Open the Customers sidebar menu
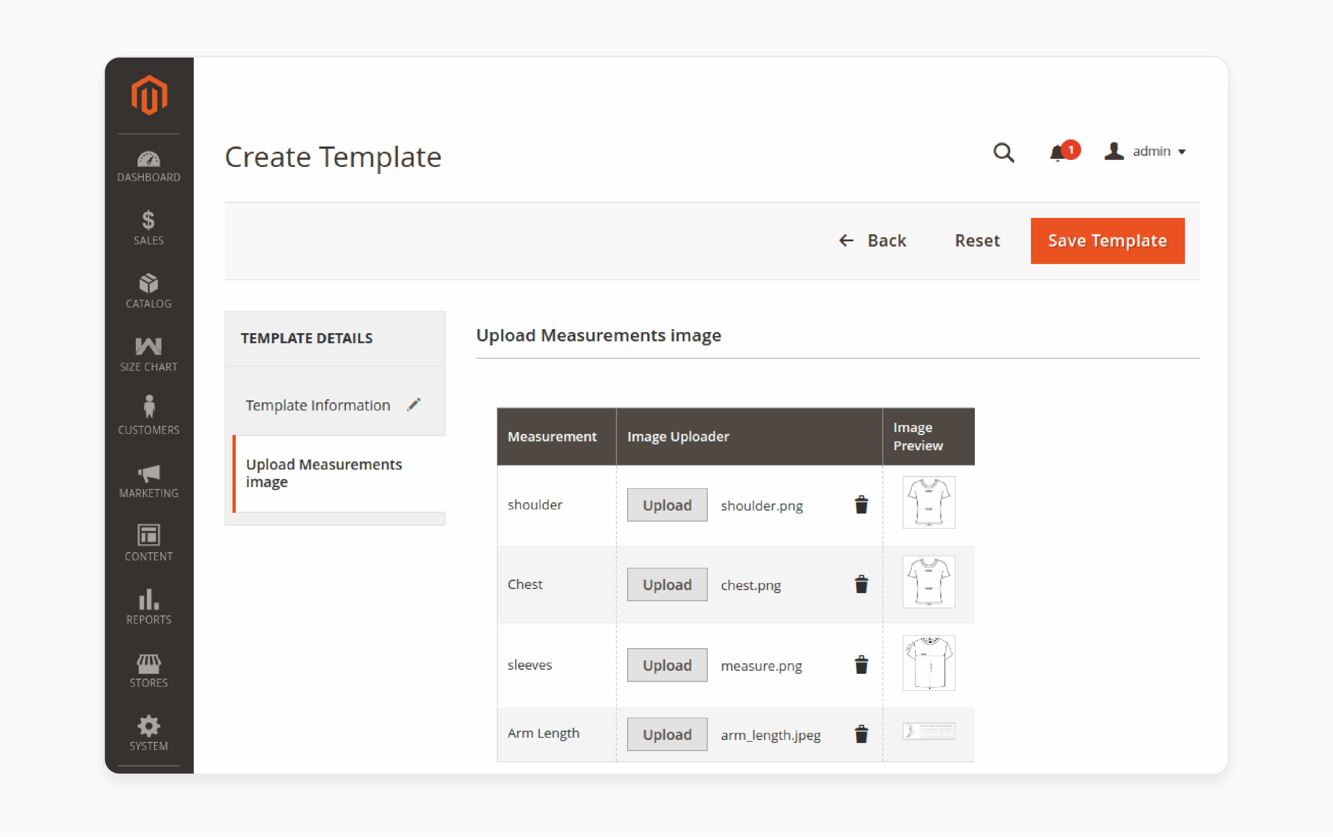Image resolution: width=1333 pixels, height=837 pixels. pyautogui.click(x=149, y=415)
